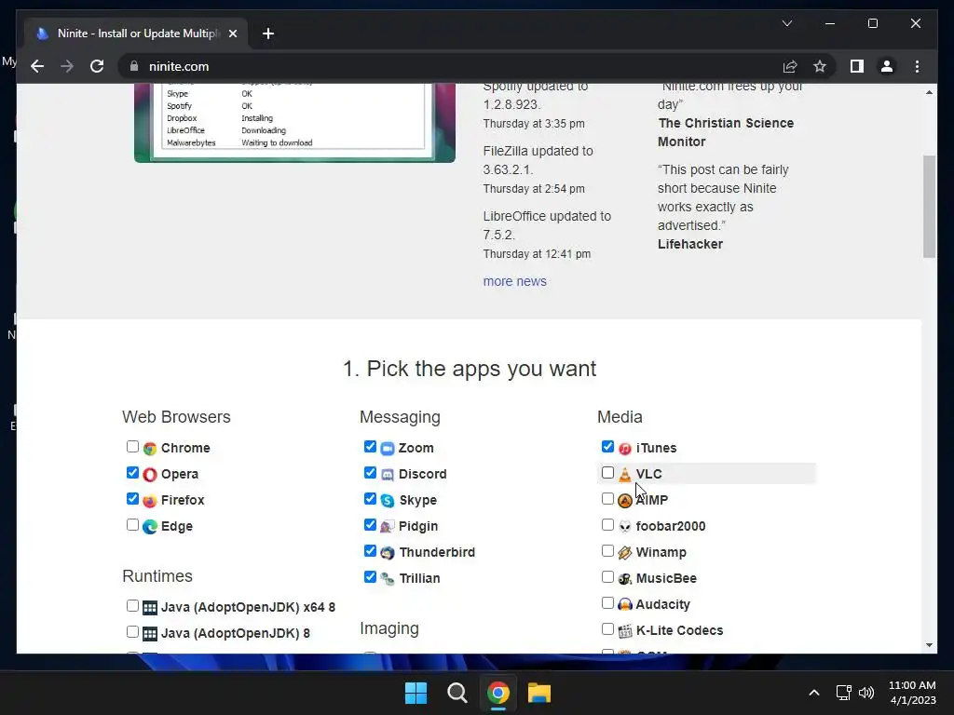The height and width of the screenshot is (715, 954).
Task: Click the iTunes app icon
Action: [625, 449]
